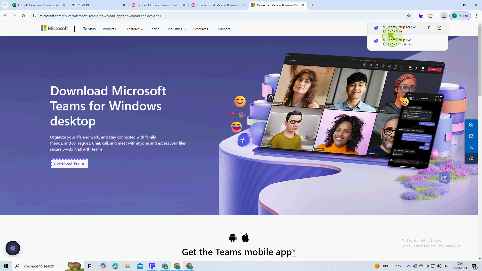
Task: Click the Paused profile button
Action: tap(460, 16)
